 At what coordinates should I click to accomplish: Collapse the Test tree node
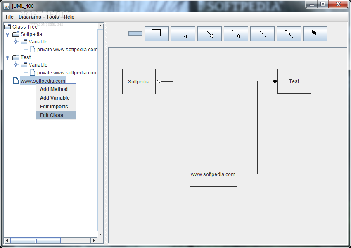(7, 57)
